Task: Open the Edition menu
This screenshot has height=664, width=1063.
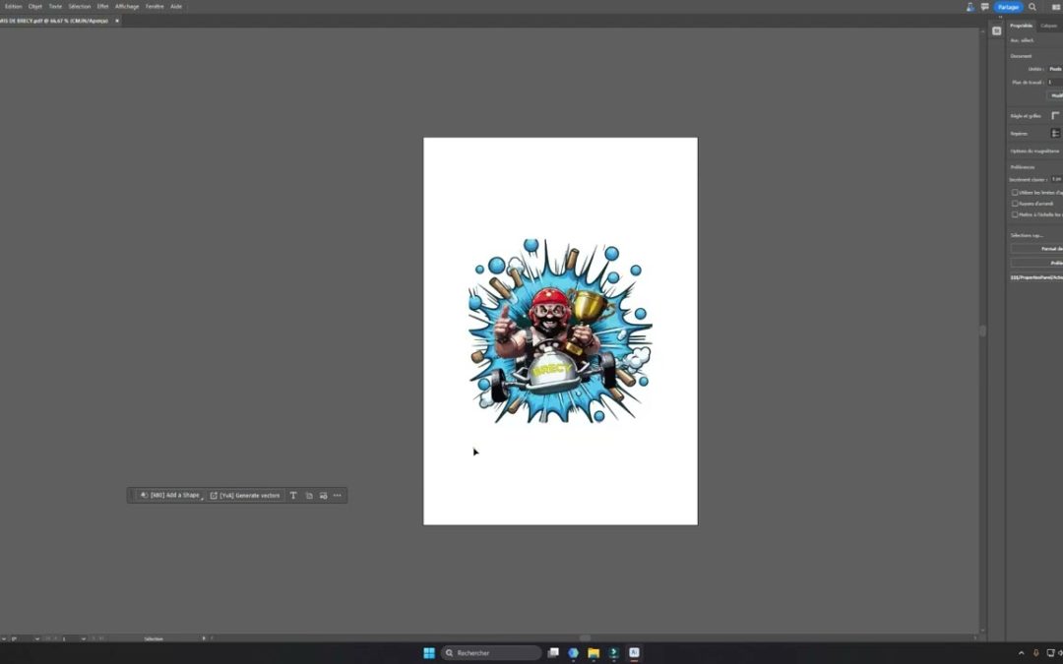Action: 14,6
